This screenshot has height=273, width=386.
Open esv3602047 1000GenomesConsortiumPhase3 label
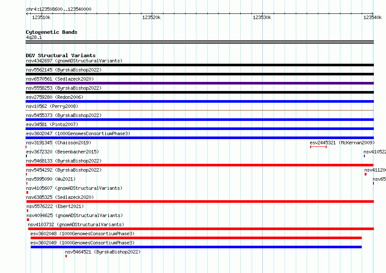(x=78, y=133)
